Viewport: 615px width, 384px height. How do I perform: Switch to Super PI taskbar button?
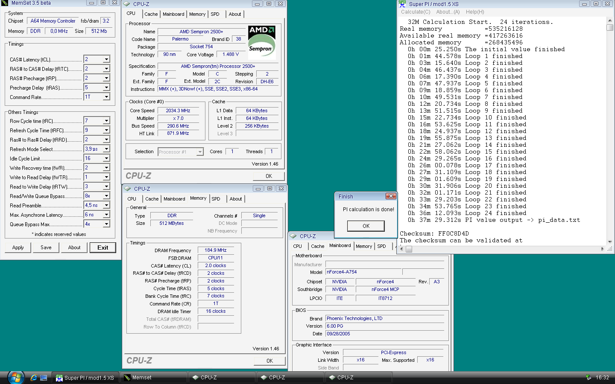point(85,378)
